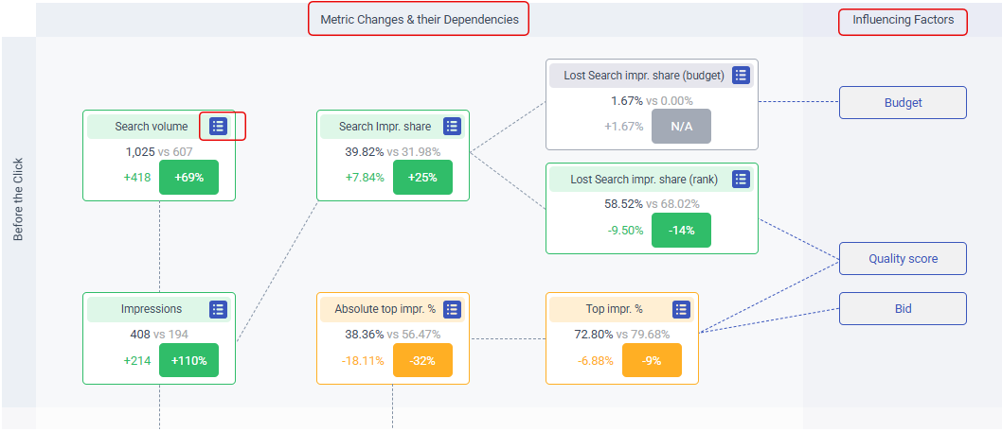
Task: Click the -14% rank change badge
Action: pyautogui.click(x=681, y=230)
